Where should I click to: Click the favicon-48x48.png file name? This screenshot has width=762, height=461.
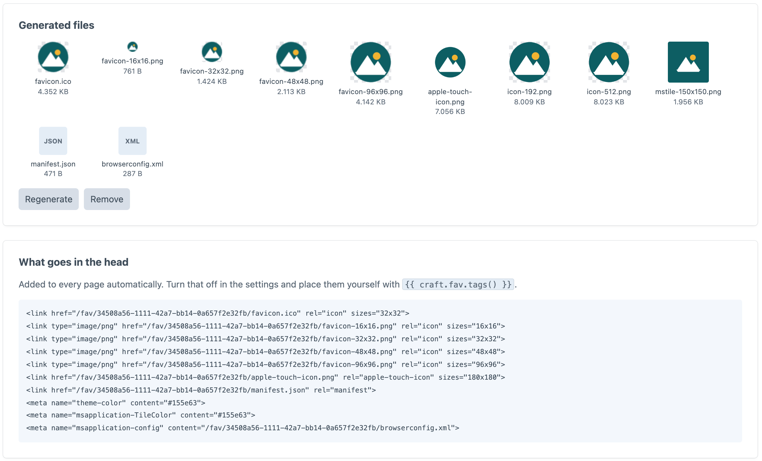[x=291, y=81]
